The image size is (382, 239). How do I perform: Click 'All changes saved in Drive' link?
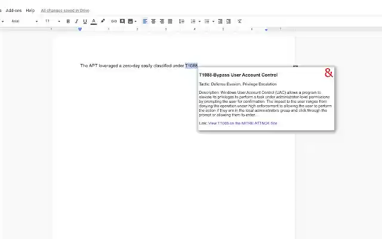click(65, 11)
